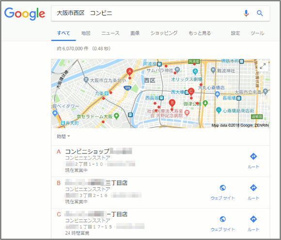Click 阿波座 station icon on map
The image size is (281, 240).
[x=159, y=64]
